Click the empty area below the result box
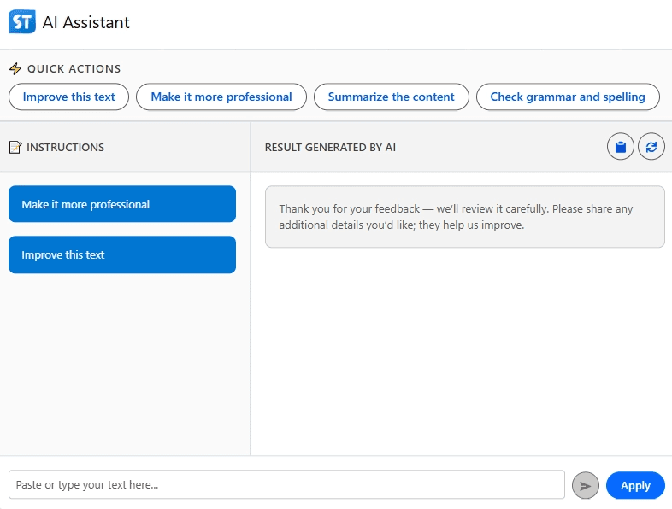672x509 pixels. click(462, 350)
